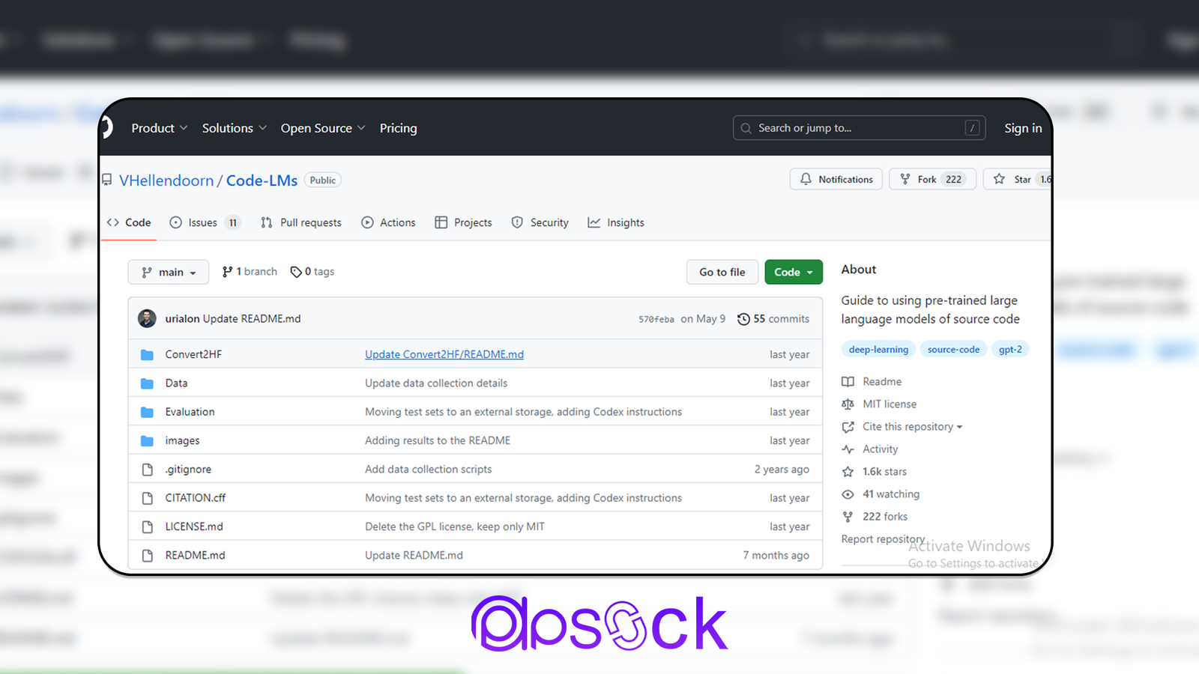The image size is (1199, 674).
Task: Open the Product menu
Action: pos(159,128)
